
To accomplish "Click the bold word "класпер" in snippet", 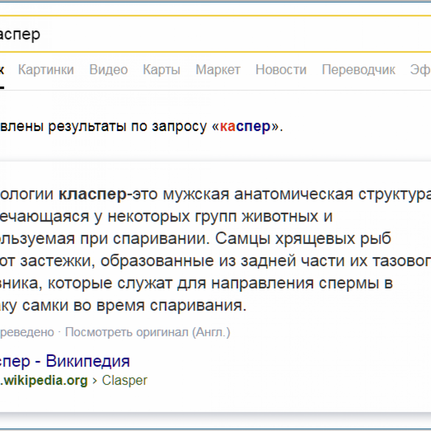I will click(93, 194).
